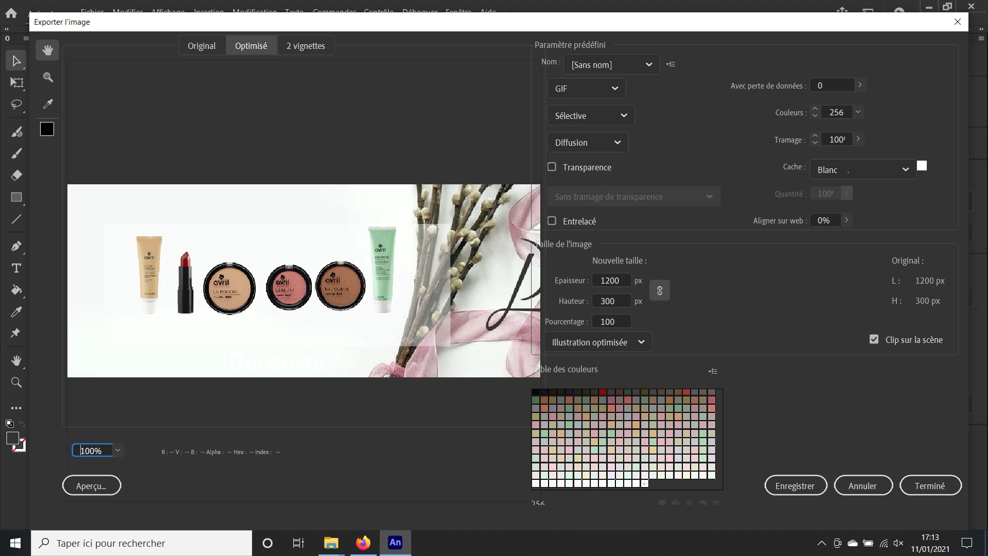Expand the Sélective palette dropdown

pyautogui.click(x=591, y=116)
